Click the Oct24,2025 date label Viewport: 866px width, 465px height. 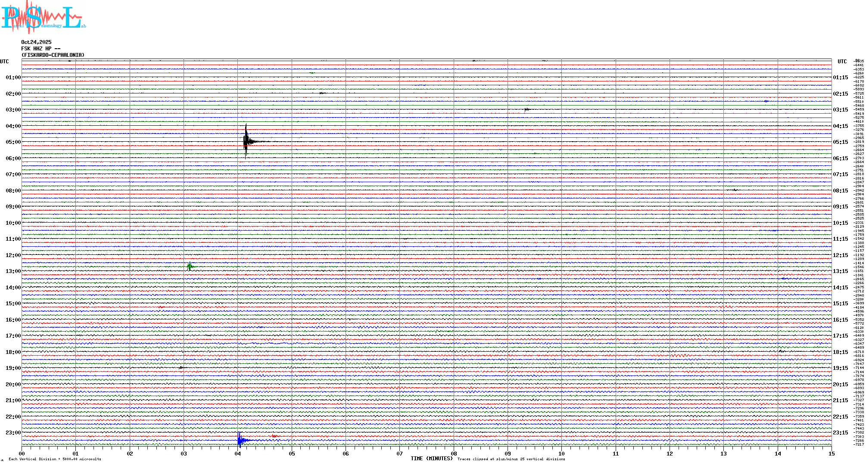pos(36,42)
